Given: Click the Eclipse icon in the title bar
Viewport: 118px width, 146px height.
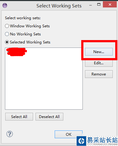Looking at the screenshot, I should pyautogui.click(x=5, y=5).
